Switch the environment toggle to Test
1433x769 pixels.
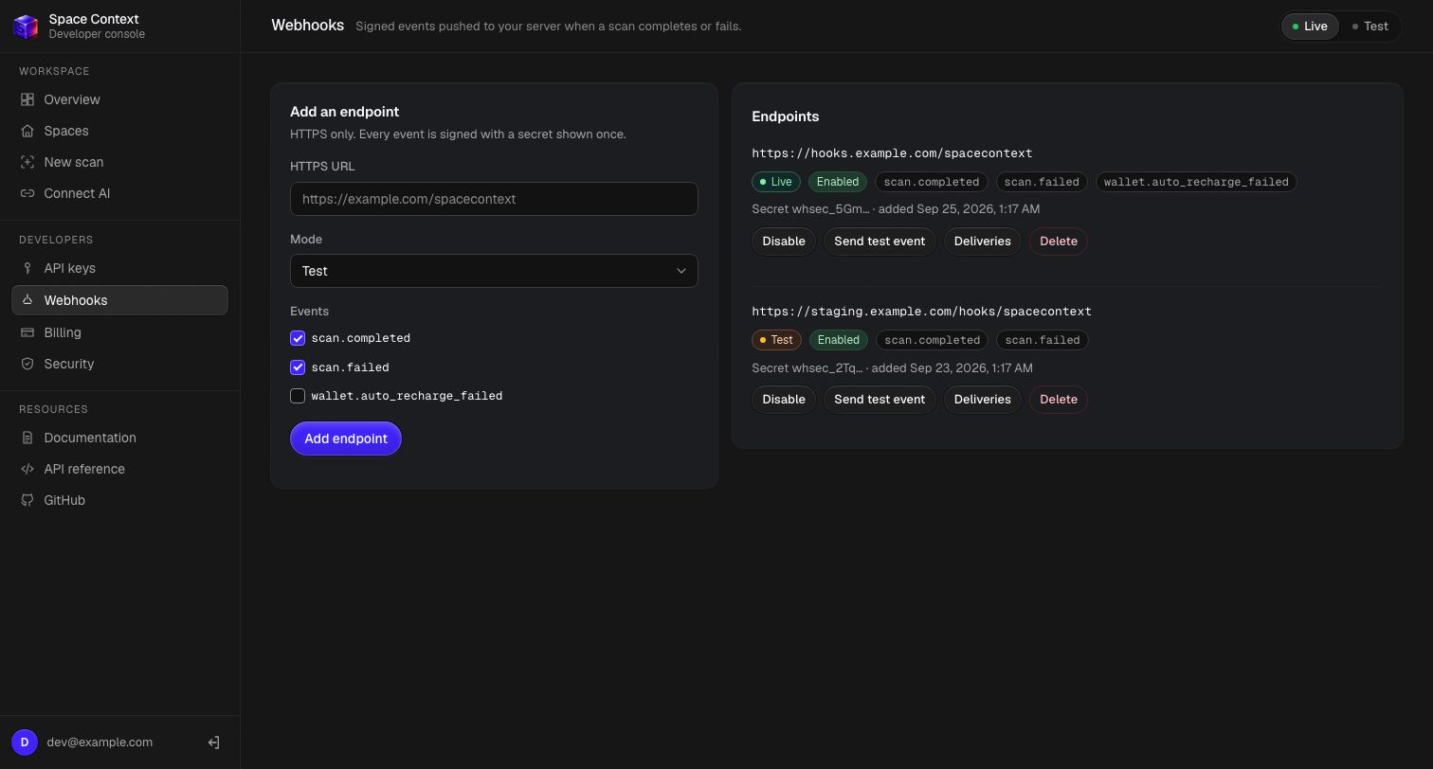click(1370, 27)
